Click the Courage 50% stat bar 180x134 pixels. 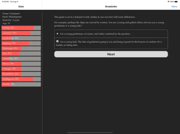21,69
